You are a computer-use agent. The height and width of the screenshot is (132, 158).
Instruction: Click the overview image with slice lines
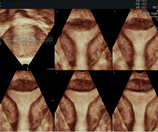tap(27, 37)
